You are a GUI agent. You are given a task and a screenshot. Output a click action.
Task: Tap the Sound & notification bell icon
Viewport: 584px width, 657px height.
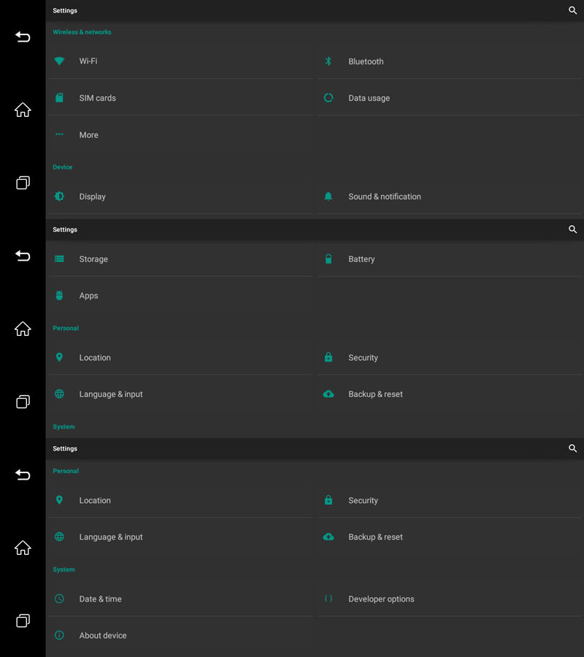pyautogui.click(x=328, y=196)
